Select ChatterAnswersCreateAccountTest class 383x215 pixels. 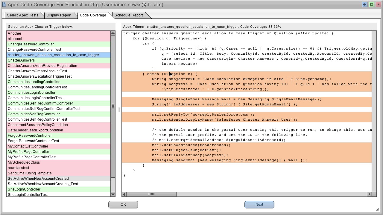coord(59,71)
